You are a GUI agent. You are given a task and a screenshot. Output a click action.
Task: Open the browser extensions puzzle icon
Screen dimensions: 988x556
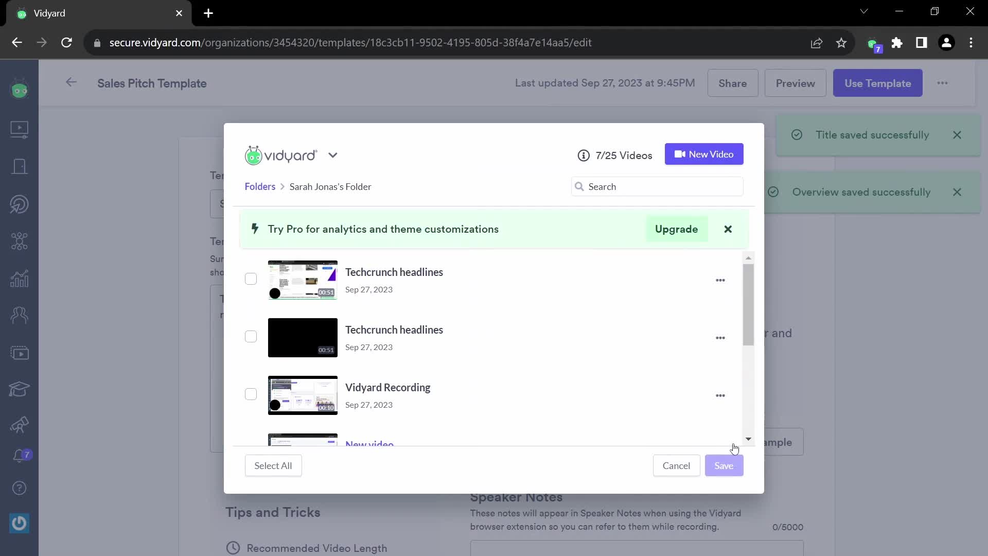point(897,43)
